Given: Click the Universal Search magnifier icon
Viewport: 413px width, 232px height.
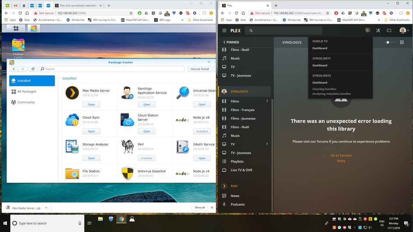Looking at the screenshot, I should pyautogui.click(x=183, y=93).
